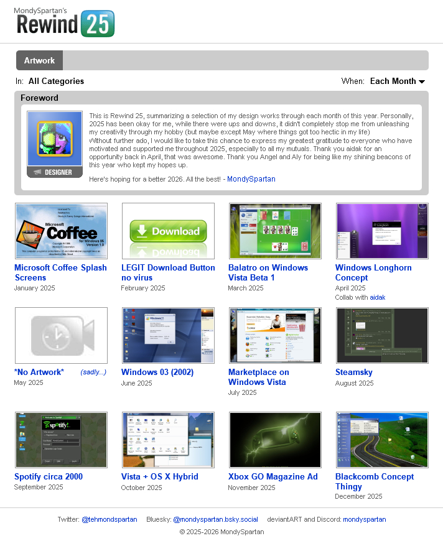
Task: Click the Steamsky title link
Action: (x=353, y=372)
